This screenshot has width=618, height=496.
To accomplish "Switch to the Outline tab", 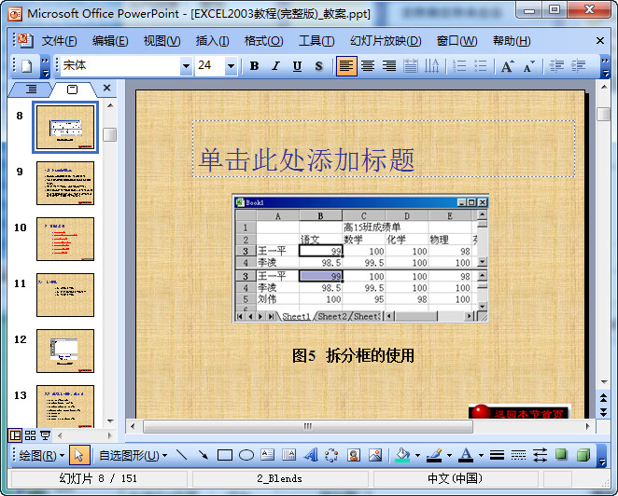I will coord(31,90).
